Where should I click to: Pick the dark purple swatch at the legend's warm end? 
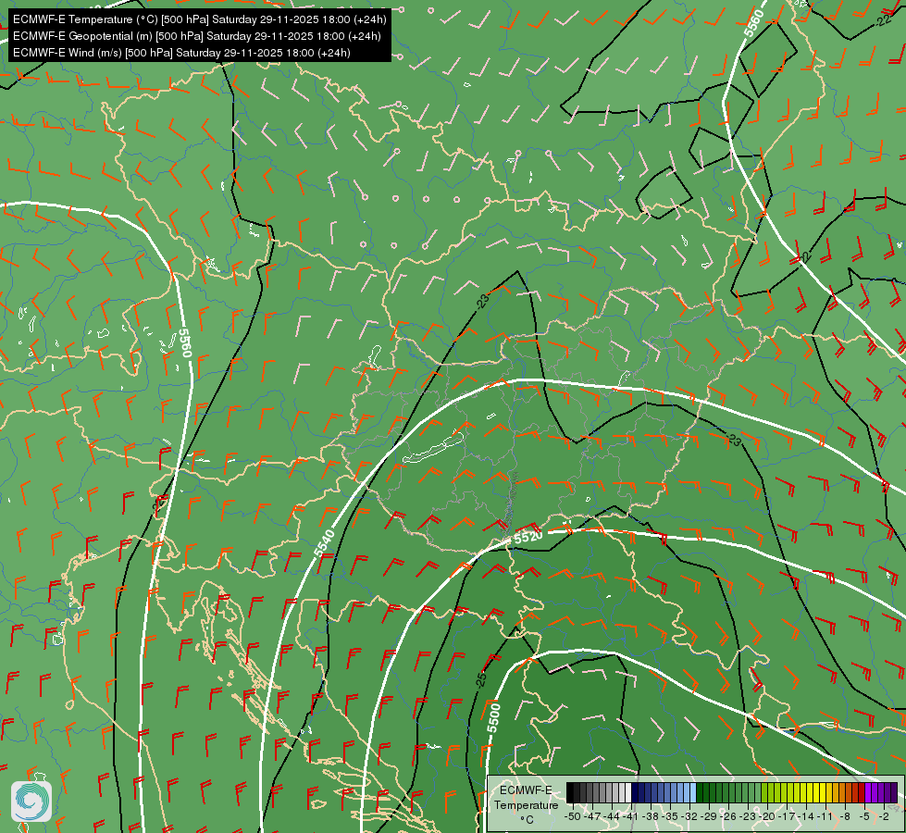click(894, 792)
